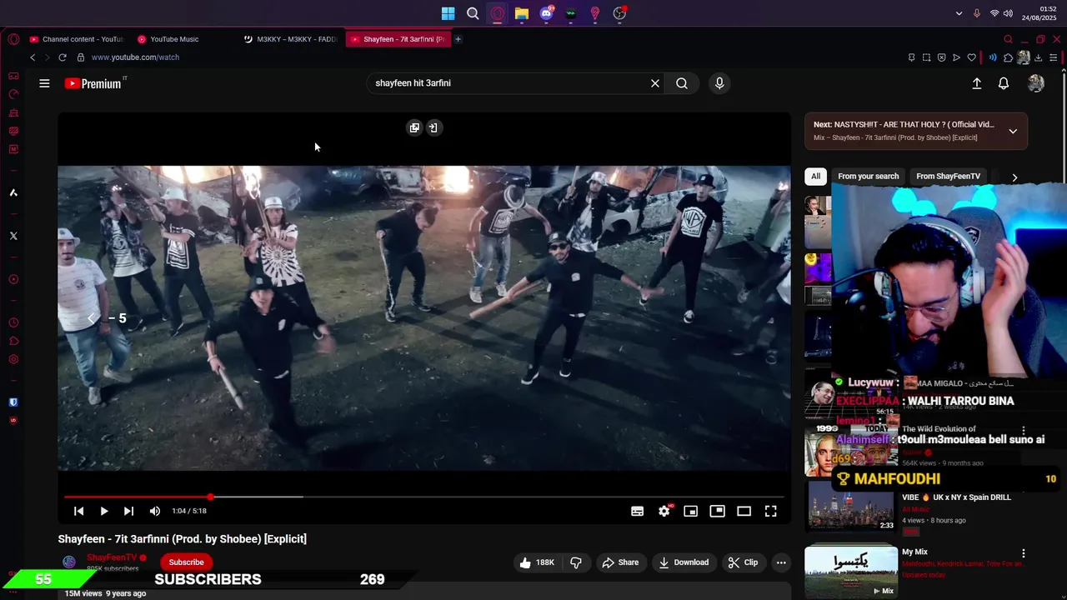
Task: Clear the search box text
Action: click(655, 83)
